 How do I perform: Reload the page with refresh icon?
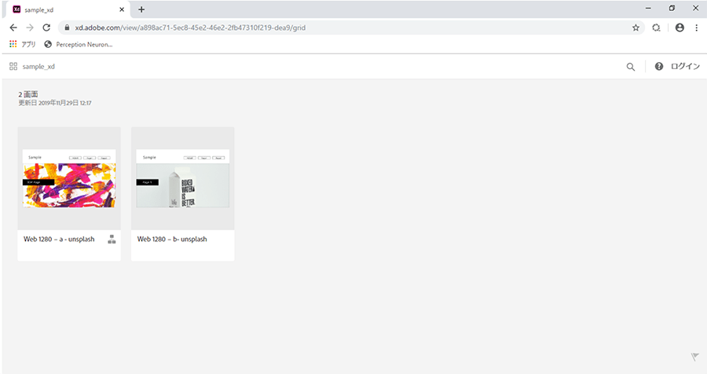[46, 27]
